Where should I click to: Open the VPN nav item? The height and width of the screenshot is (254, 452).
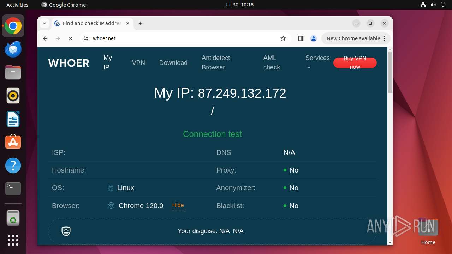138,63
